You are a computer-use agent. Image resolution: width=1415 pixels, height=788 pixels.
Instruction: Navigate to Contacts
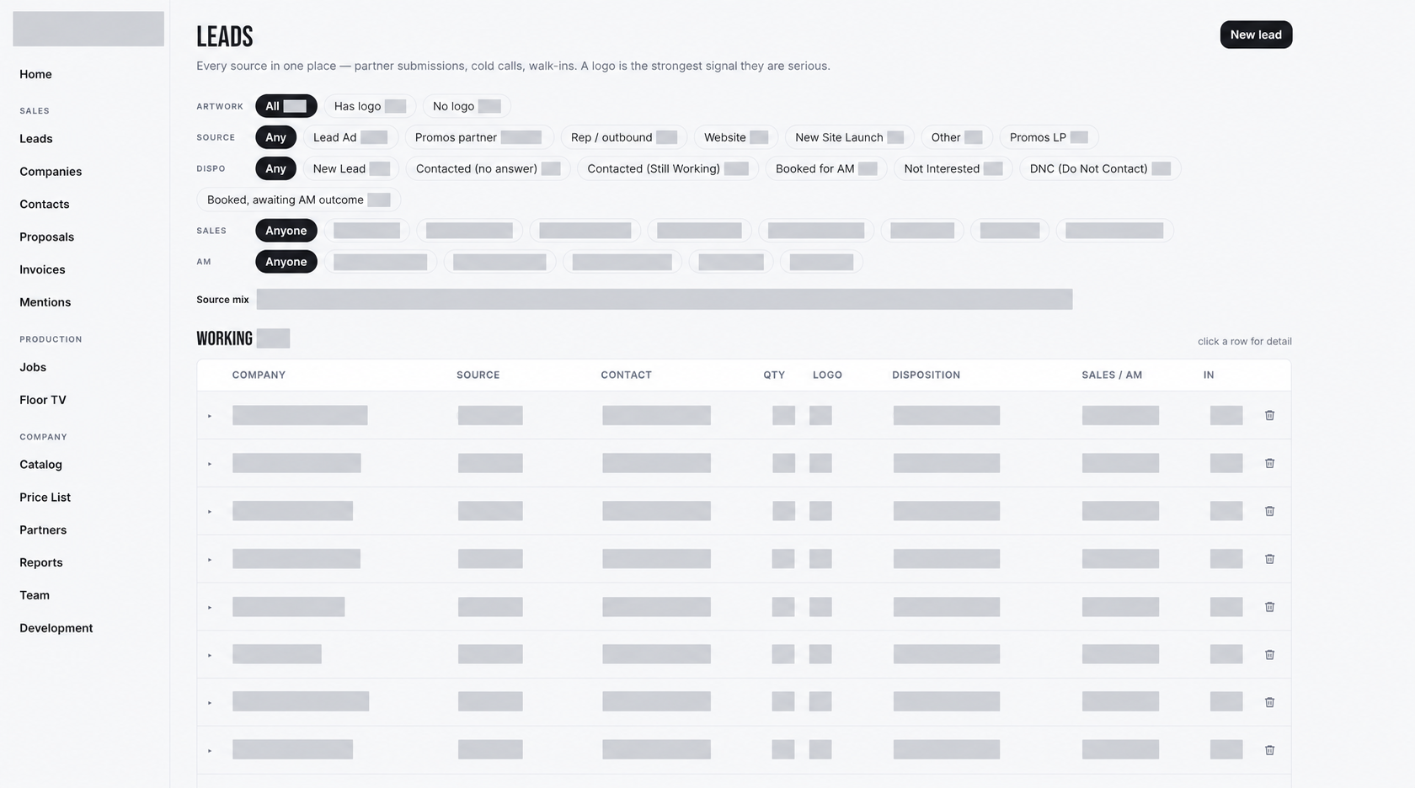pyautogui.click(x=45, y=205)
